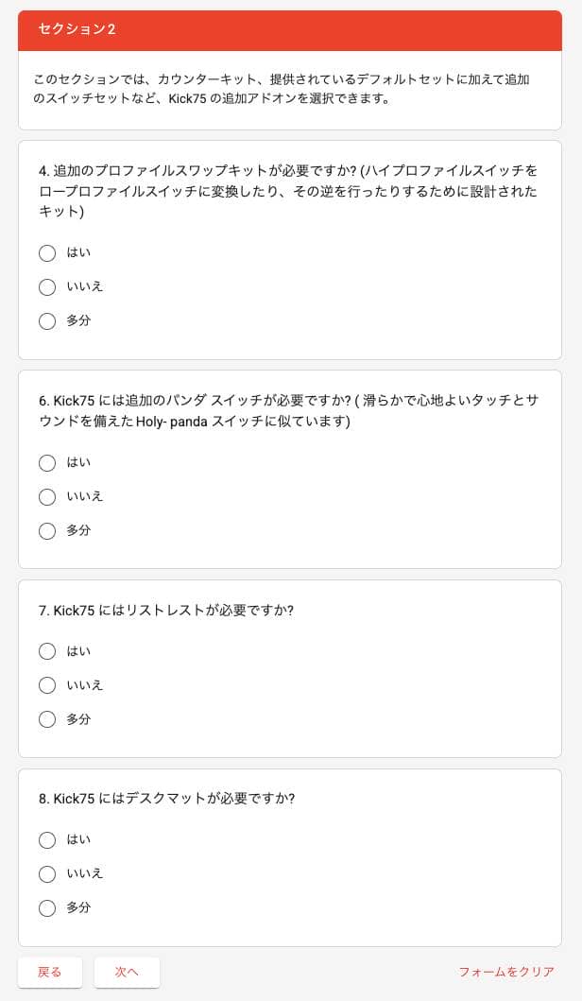Screen dimensions: 582x1001
Task: Choose 多分 for extra Panda switches question
Action: click(47, 531)
